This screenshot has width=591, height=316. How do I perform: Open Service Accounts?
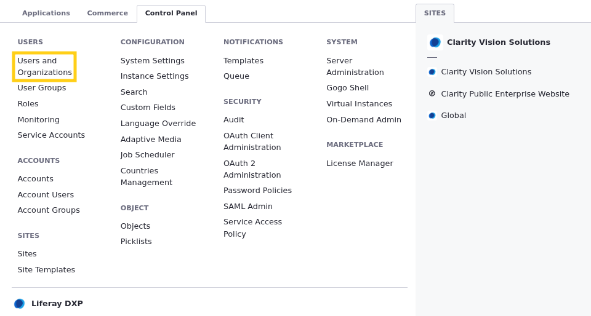click(51, 135)
